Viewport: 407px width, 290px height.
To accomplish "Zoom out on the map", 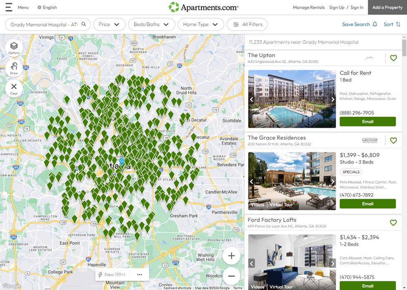I will pyautogui.click(x=231, y=275).
